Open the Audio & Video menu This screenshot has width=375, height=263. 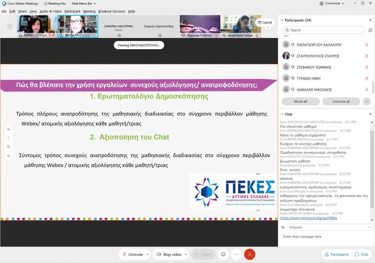pos(51,11)
